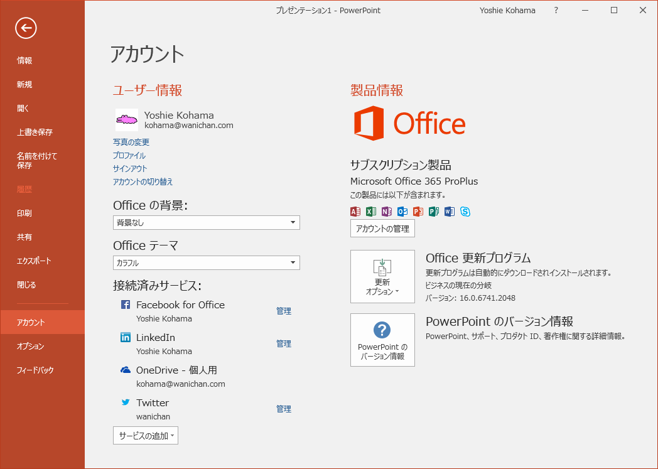Click the Outlook app icon
Image resolution: width=658 pixels, height=469 pixels.
click(x=402, y=212)
